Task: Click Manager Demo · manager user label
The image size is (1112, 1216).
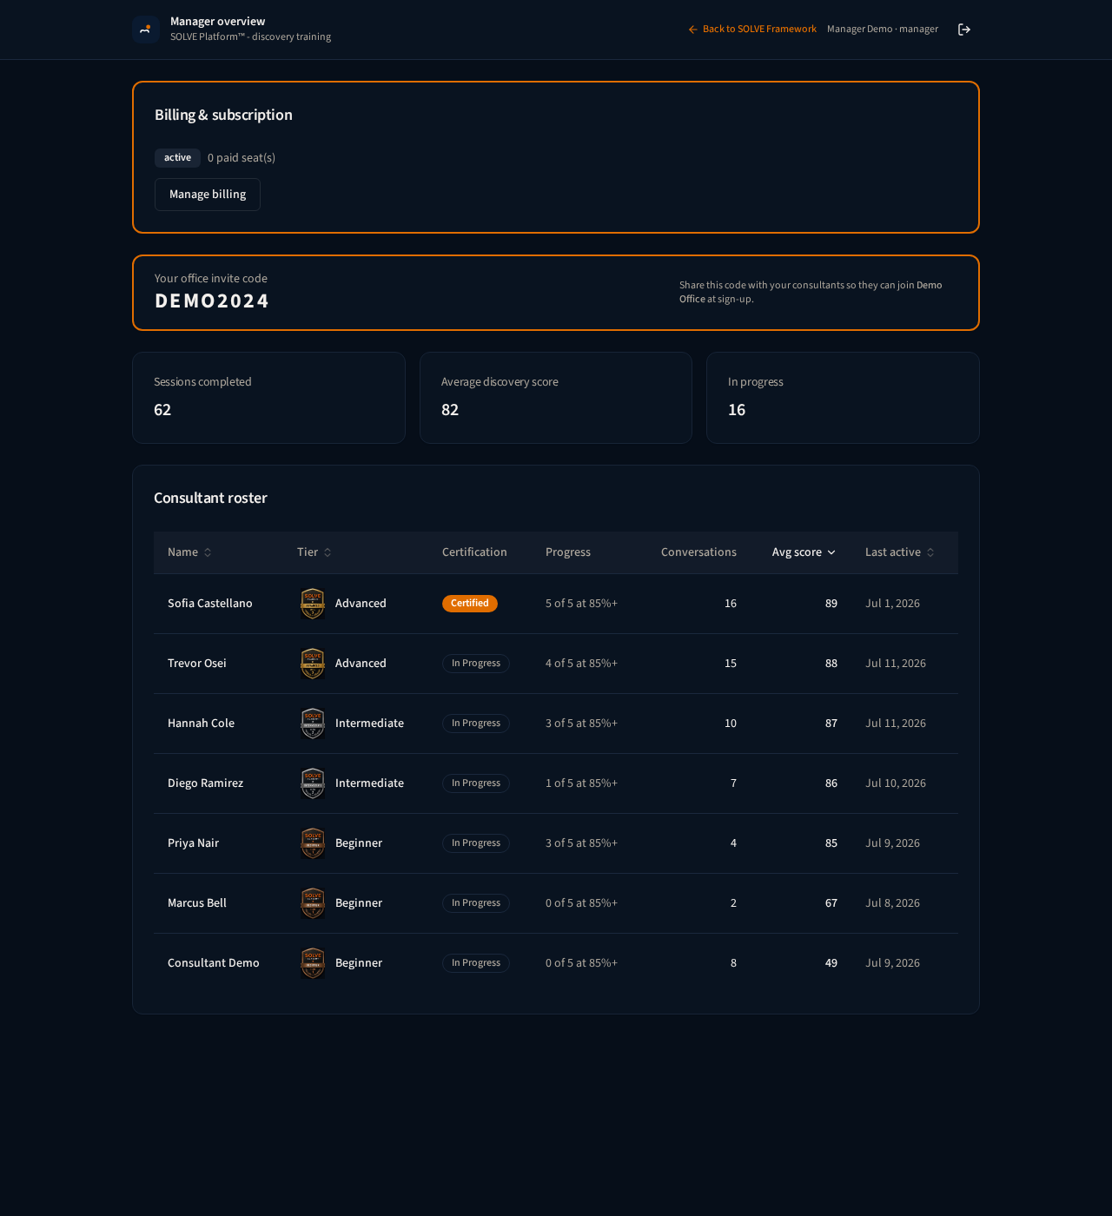Action: [883, 30]
